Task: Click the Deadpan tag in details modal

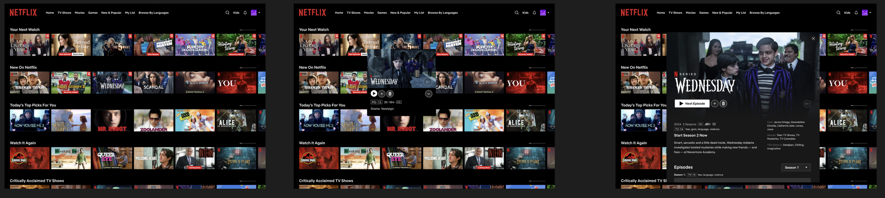Action: tap(788, 145)
